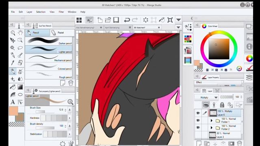Click the Brush density slider
The width and height of the screenshot is (260, 146).
45,128
